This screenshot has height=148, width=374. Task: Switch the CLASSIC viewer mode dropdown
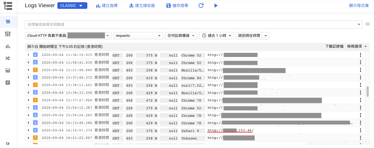click(x=72, y=6)
